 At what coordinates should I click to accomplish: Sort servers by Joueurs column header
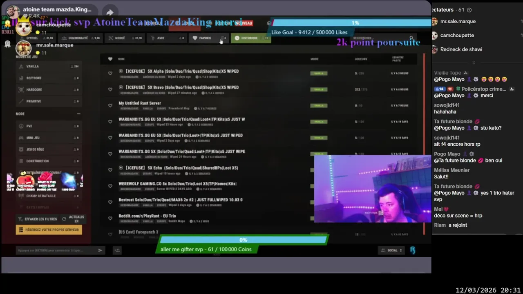(361, 59)
